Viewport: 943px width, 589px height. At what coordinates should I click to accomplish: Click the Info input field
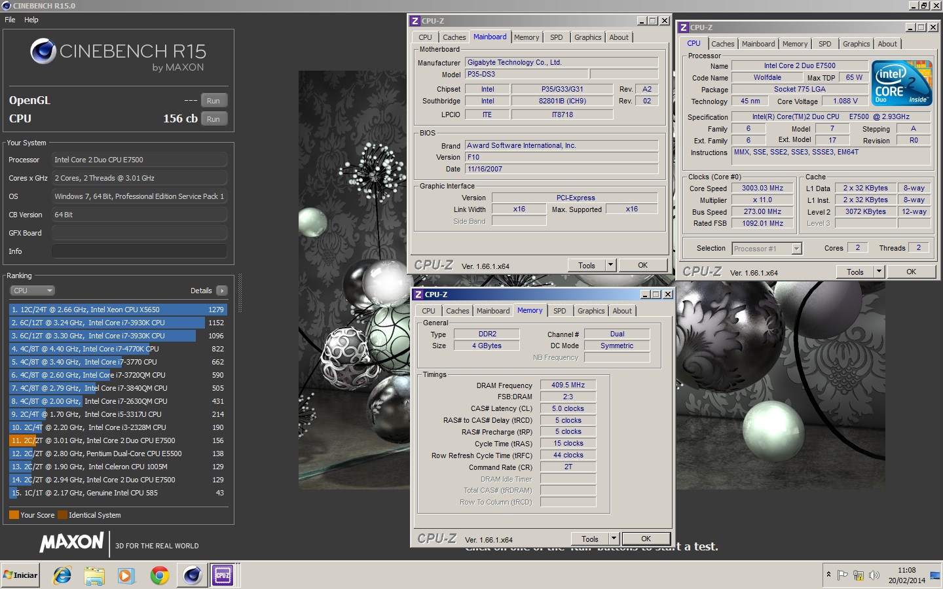click(139, 251)
